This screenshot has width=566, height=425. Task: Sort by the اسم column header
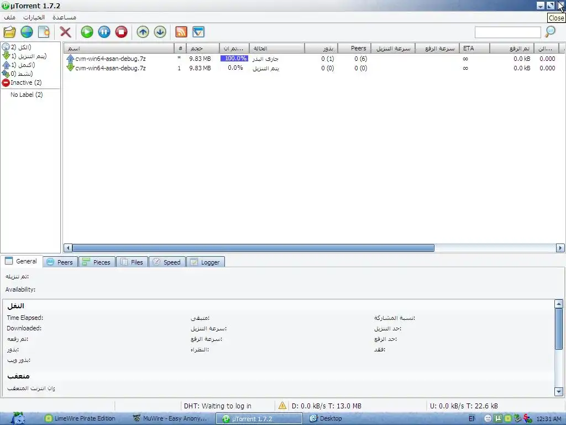coord(119,49)
